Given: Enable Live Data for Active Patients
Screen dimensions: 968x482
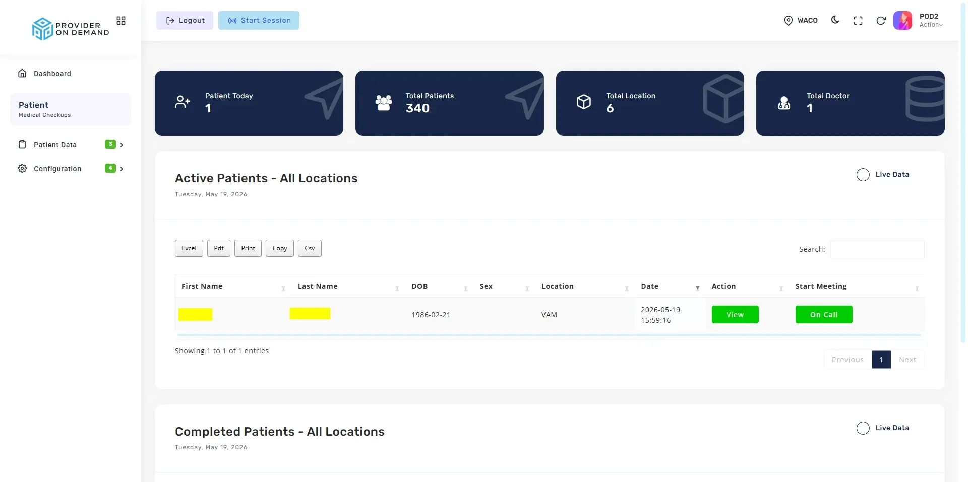Looking at the screenshot, I should point(863,175).
